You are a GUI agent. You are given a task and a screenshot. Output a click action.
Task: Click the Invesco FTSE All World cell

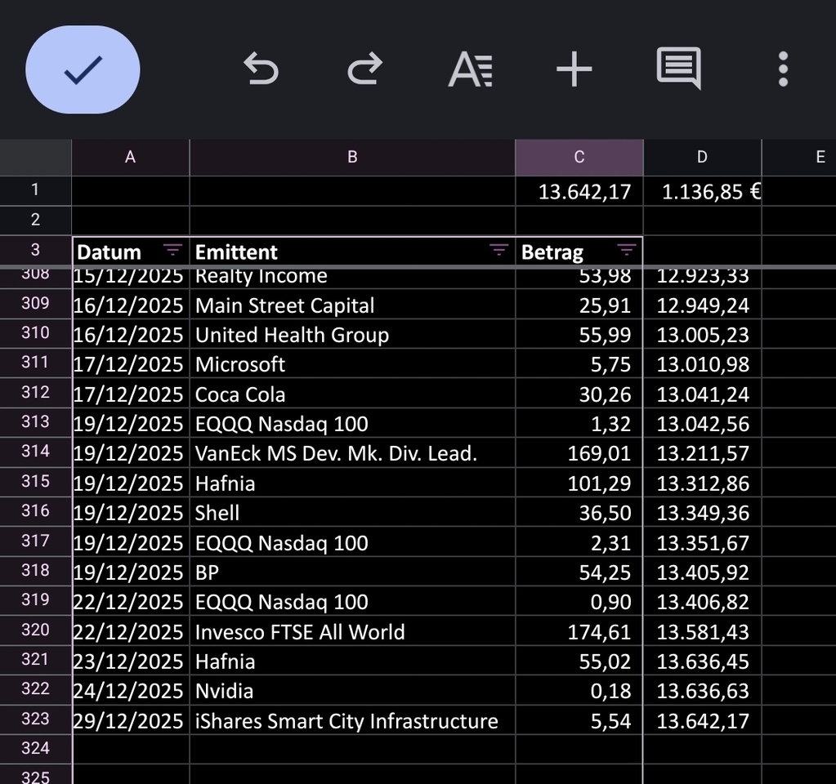click(351, 632)
